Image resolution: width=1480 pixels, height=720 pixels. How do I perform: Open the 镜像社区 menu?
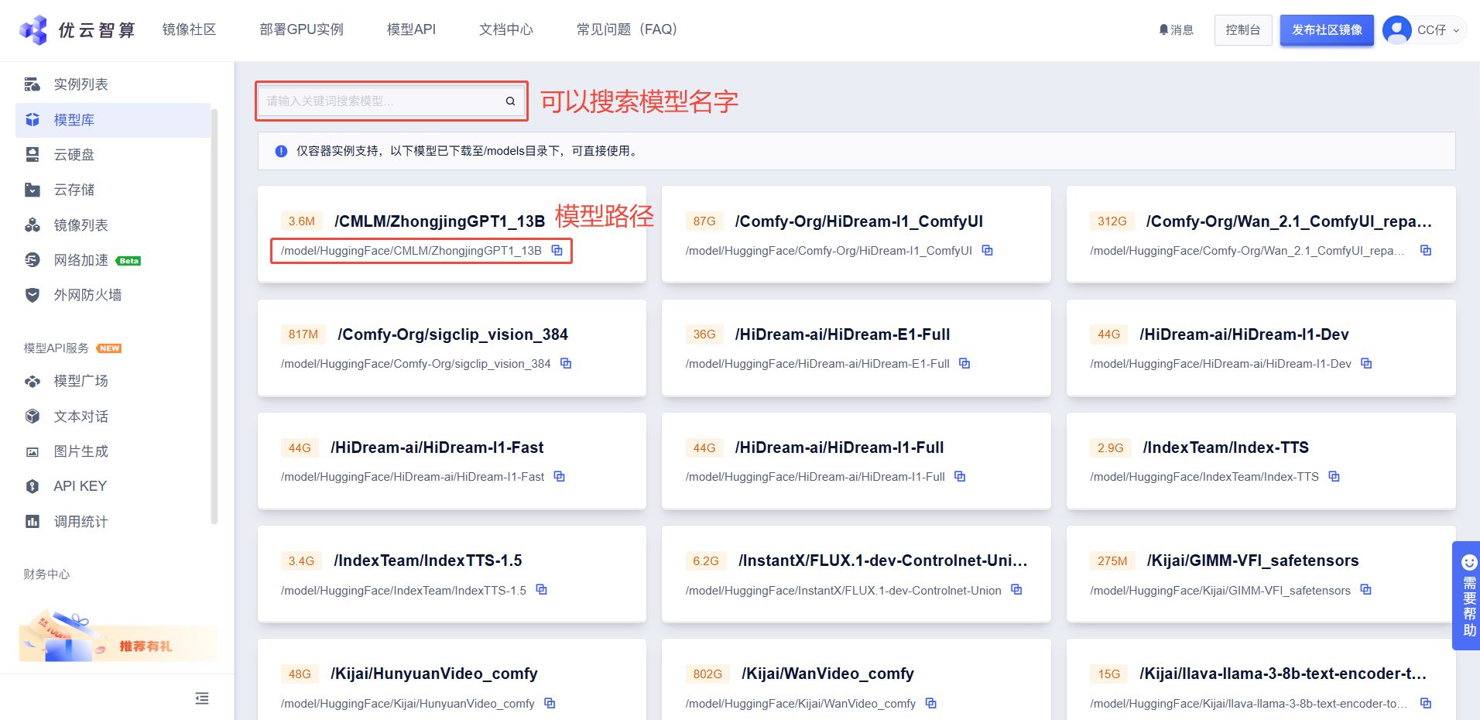point(189,29)
